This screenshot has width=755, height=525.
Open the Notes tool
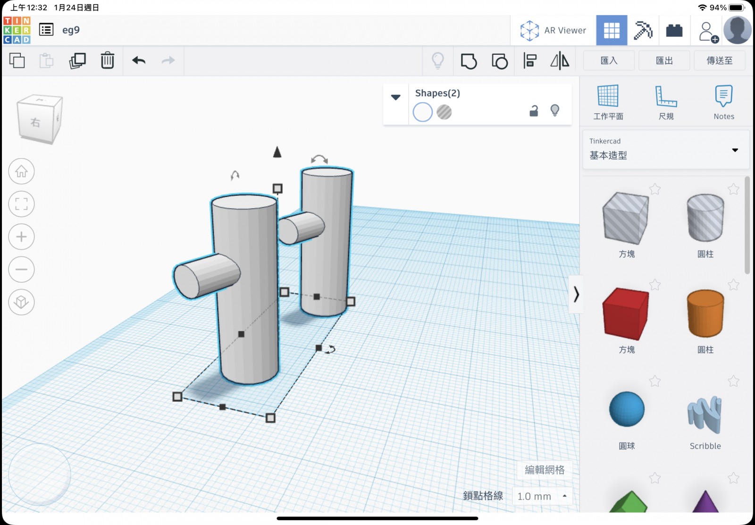click(724, 102)
